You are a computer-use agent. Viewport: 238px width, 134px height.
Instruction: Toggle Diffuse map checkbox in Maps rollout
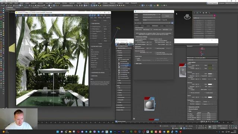[188, 114]
